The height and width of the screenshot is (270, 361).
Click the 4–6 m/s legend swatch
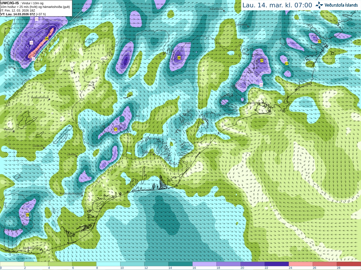60,264
